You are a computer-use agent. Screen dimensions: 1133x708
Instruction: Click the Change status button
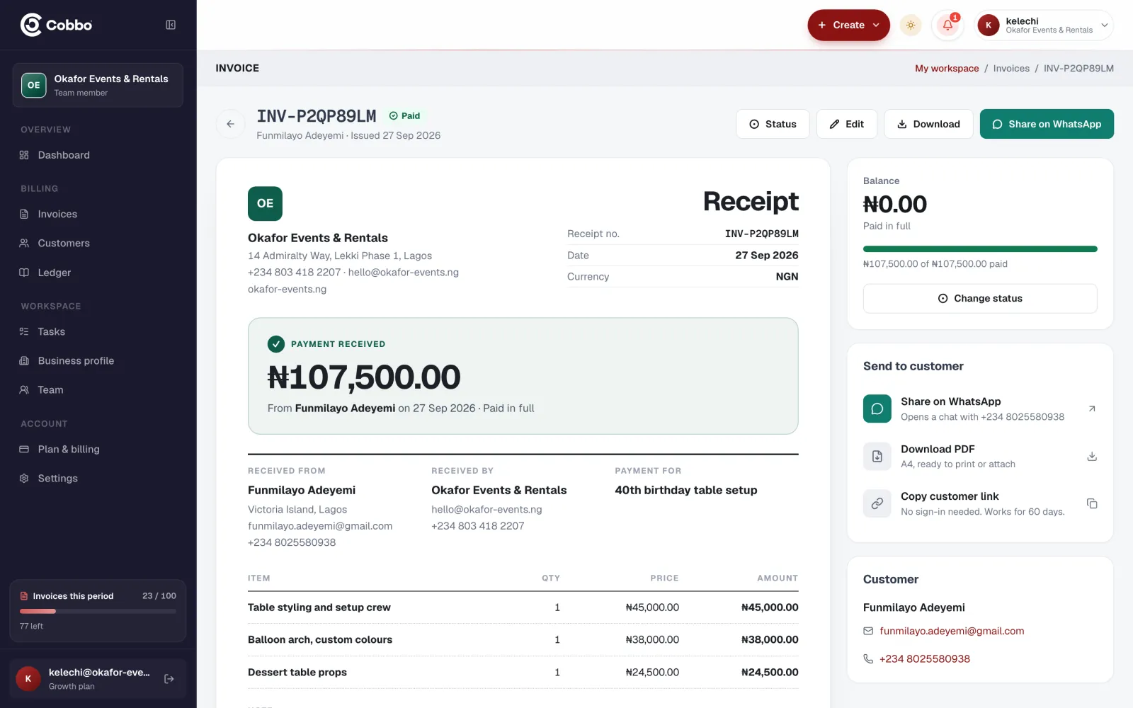pos(980,298)
